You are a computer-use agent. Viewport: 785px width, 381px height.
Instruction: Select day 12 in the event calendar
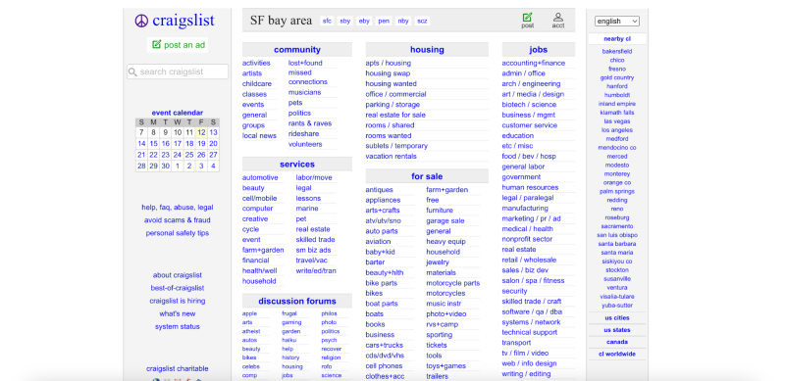201,132
